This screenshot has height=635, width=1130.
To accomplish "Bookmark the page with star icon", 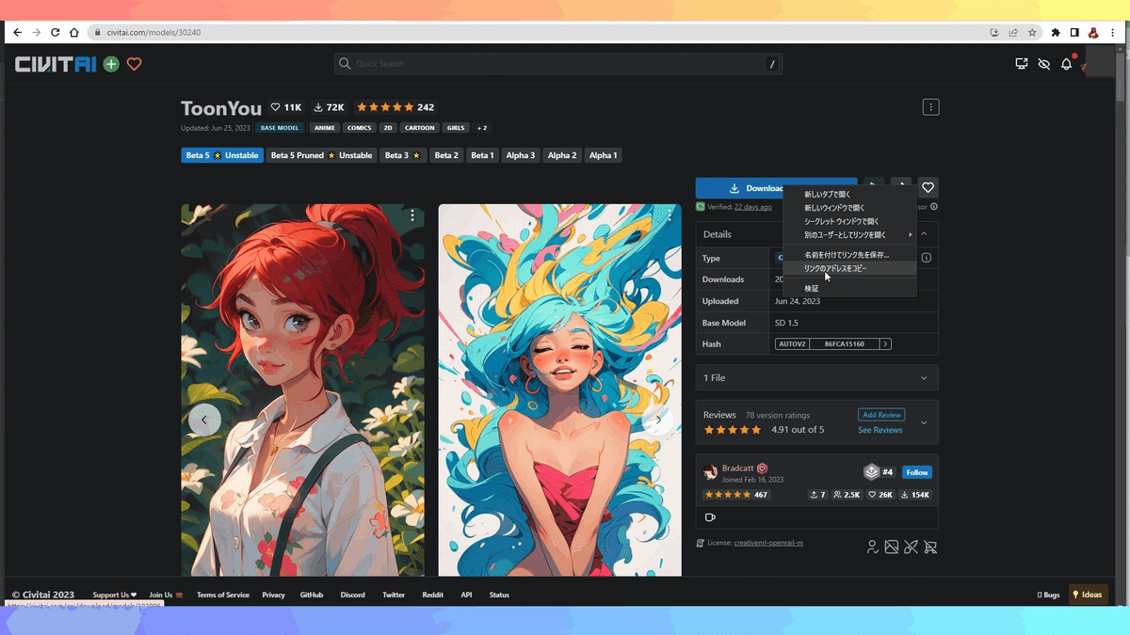I will point(1032,32).
